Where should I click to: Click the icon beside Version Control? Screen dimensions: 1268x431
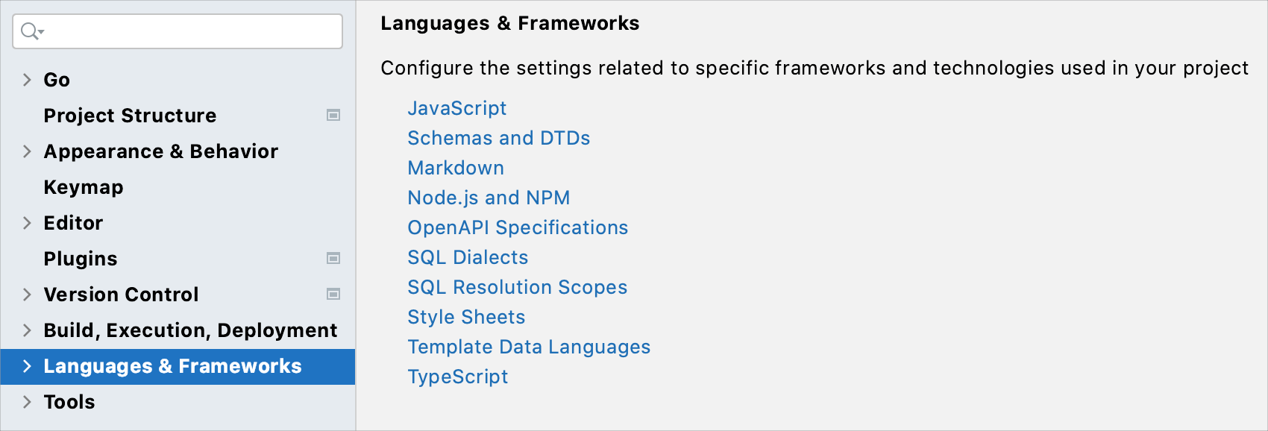click(x=334, y=295)
